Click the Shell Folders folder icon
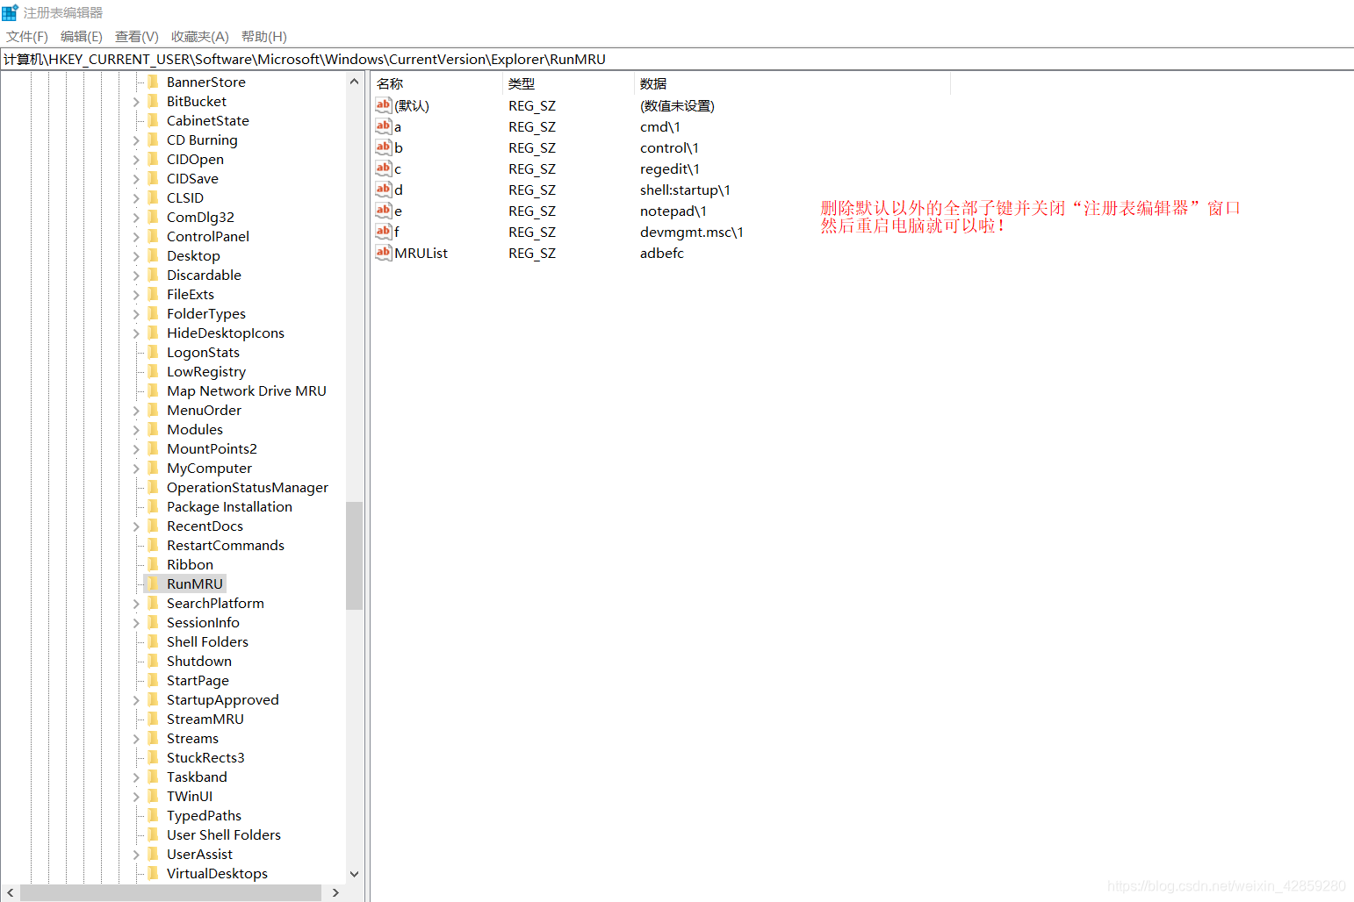1354x902 pixels. coord(154,641)
